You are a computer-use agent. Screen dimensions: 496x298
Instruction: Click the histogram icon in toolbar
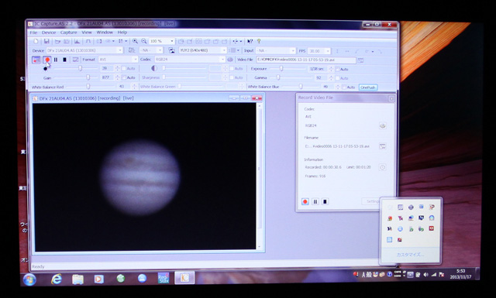coord(77,41)
